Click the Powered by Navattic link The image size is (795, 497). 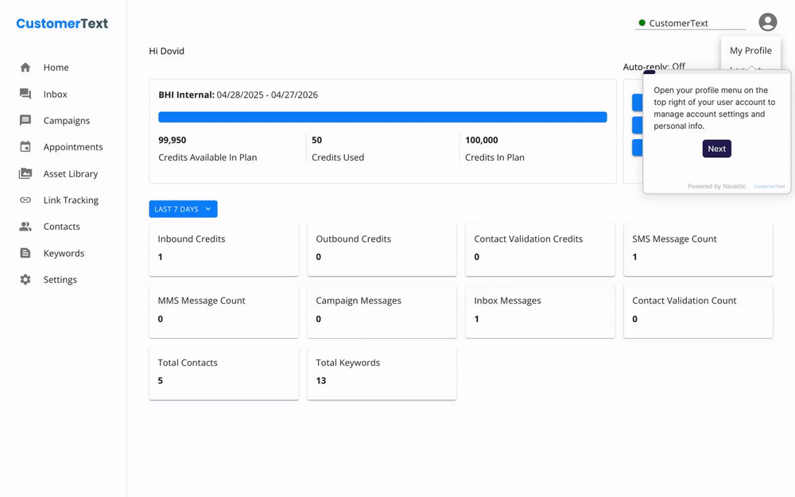click(717, 186)
